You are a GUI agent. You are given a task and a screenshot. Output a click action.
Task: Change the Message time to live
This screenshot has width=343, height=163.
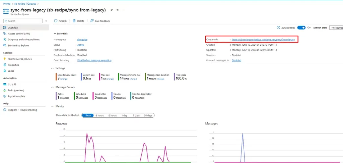[x=133, y=79]
